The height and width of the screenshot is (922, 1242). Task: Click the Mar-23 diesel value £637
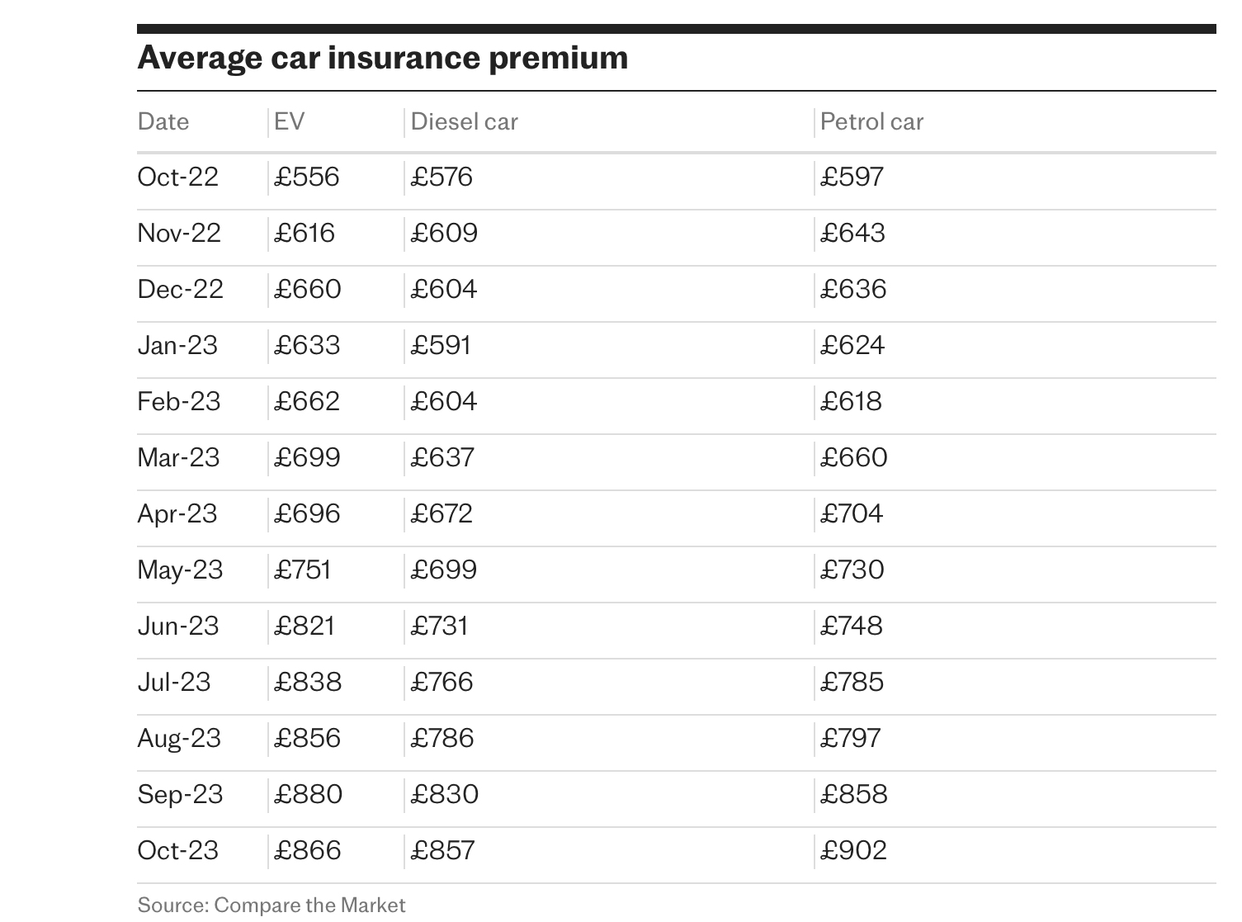coord(442,457)
